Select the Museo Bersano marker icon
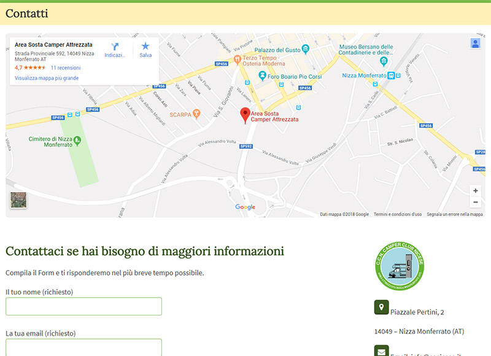 (x=384, y=61)
